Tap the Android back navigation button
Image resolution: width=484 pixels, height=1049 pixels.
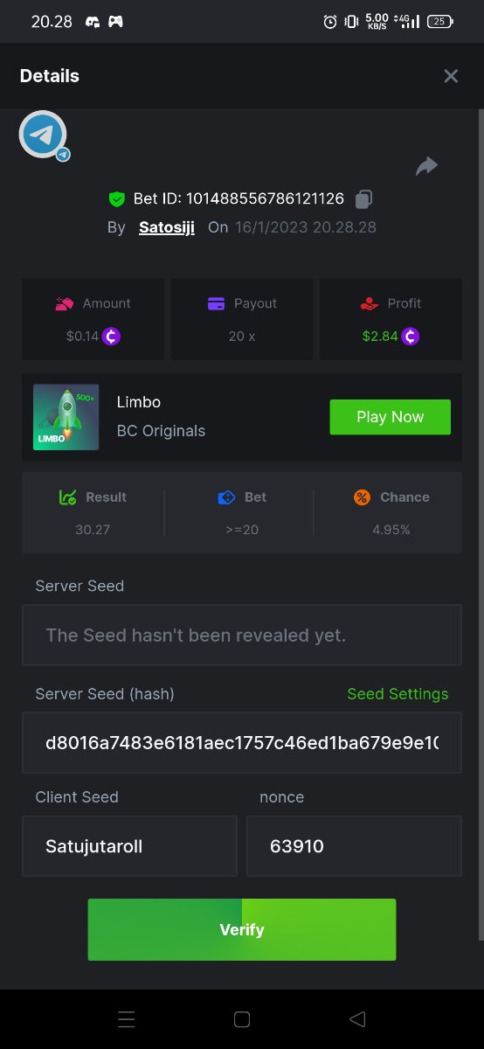coord(356,1019)
